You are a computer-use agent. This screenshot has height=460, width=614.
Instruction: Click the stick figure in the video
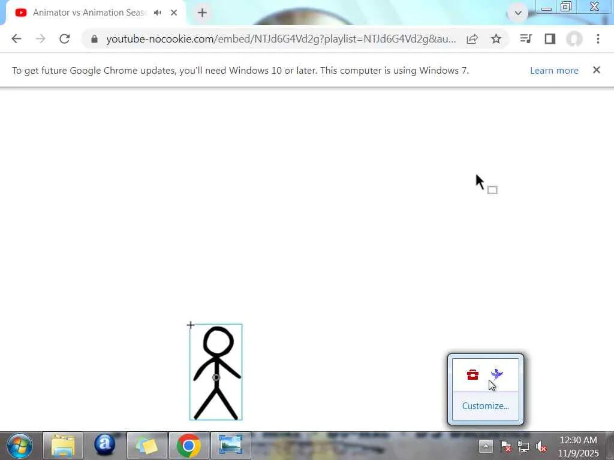coord(216,373)
